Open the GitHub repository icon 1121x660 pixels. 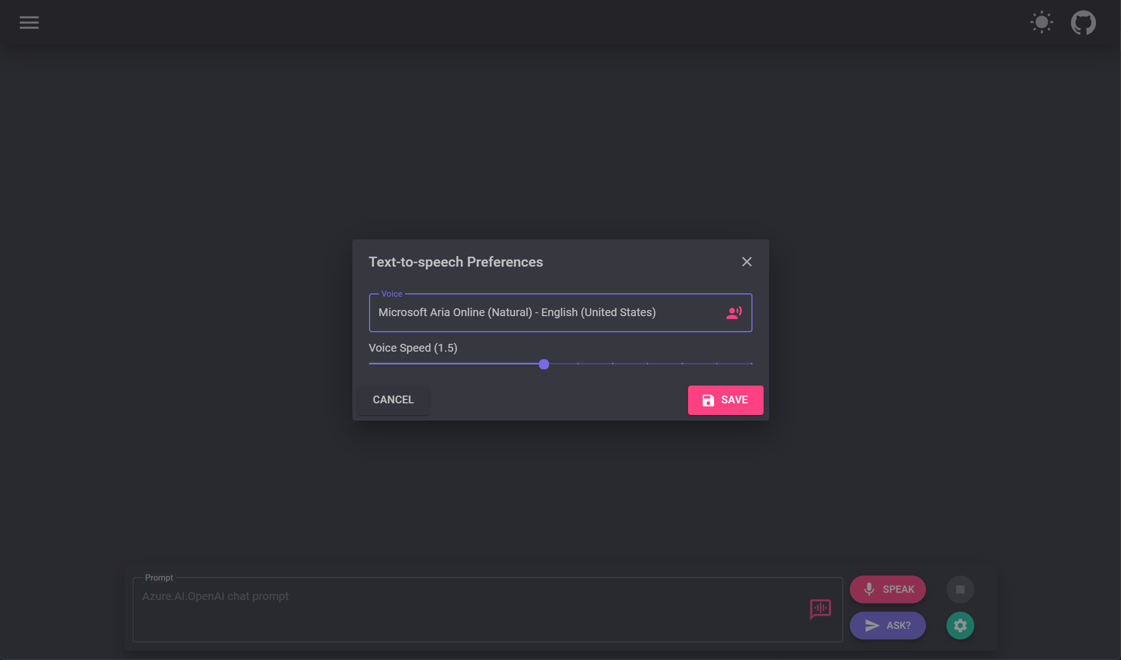(1083, 23)
